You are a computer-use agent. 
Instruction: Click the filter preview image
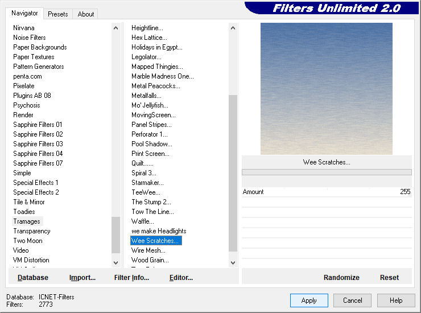(327, 89)
